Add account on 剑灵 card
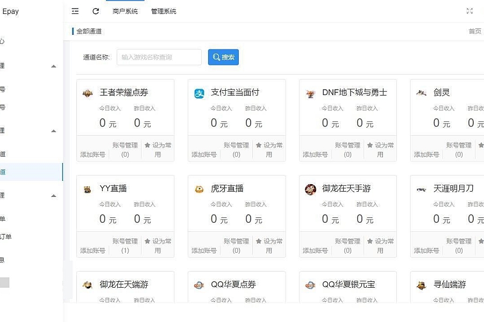 click(426, 155)
